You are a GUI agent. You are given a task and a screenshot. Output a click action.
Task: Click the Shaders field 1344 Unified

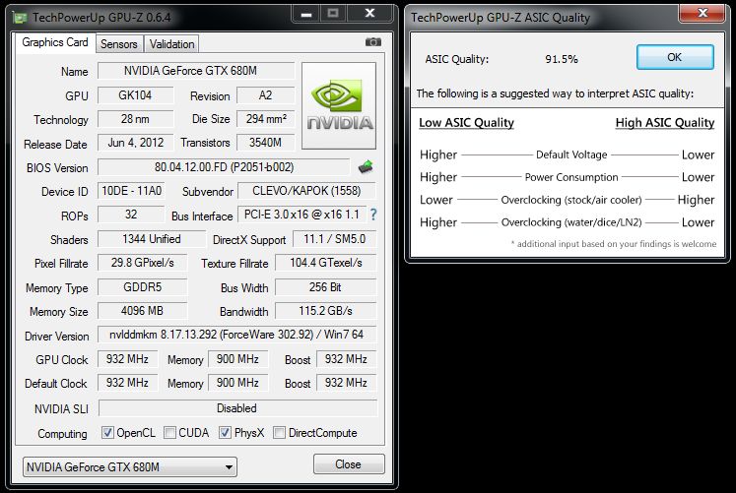coord(152,239)
